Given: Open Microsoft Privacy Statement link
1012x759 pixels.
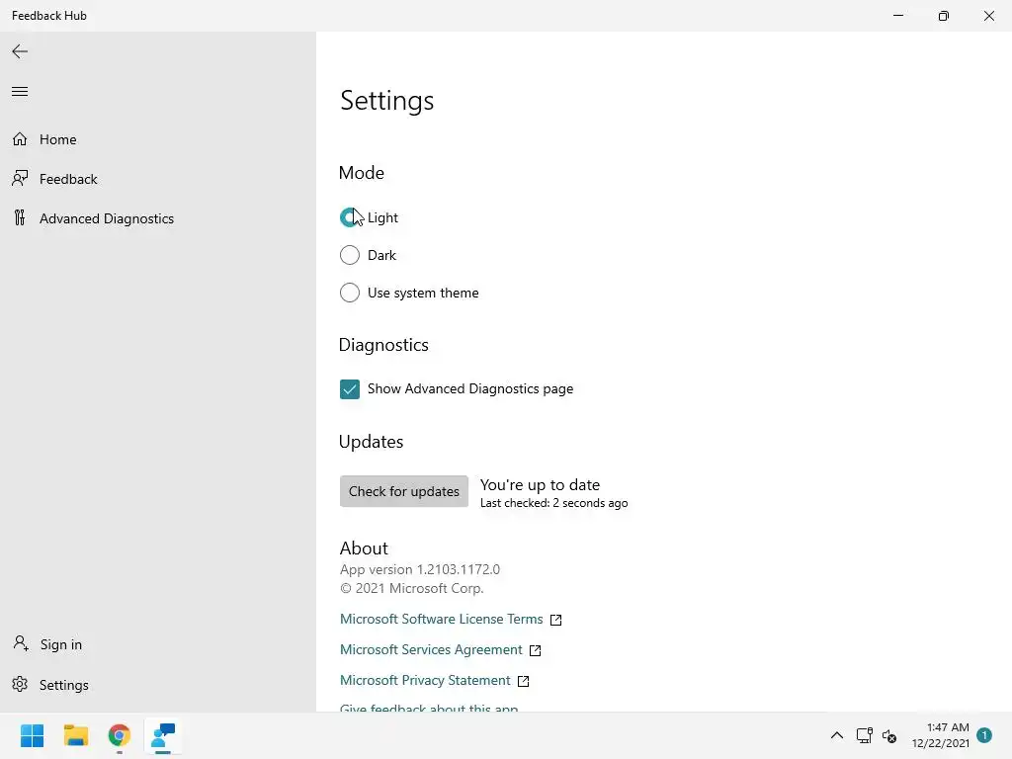Looking at the screenshot, I should click(425, 680).
